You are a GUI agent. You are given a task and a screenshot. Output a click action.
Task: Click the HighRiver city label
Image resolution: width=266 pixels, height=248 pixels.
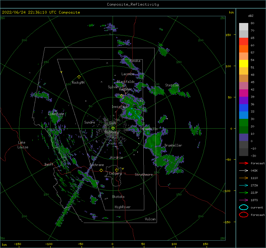(123, 207)
